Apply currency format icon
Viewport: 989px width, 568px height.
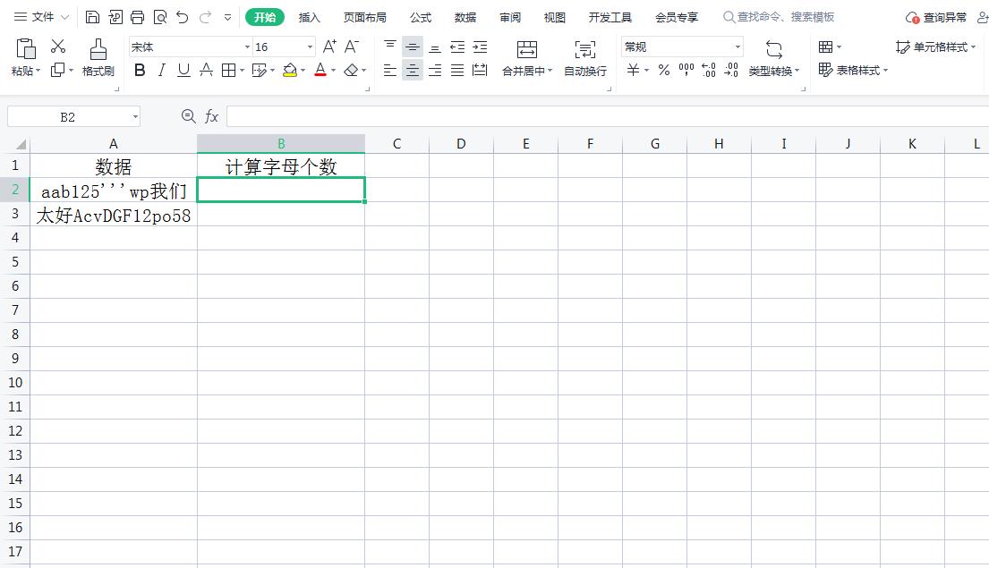click(634, 70)
